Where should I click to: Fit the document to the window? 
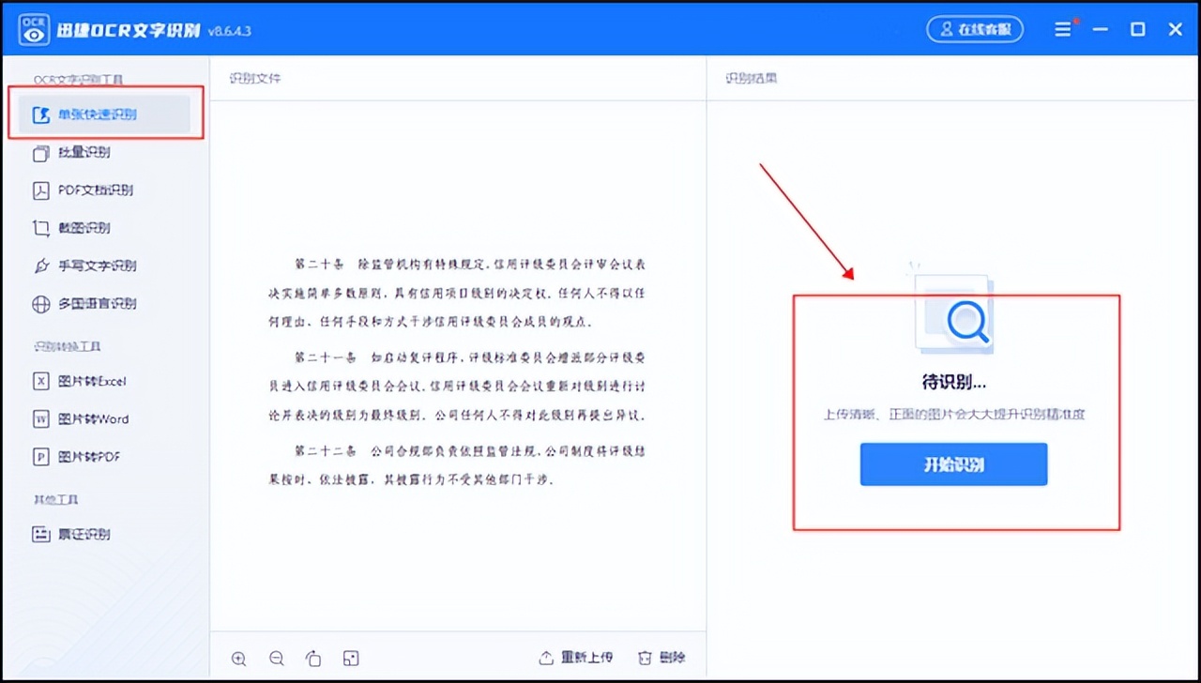pos(350,658)
